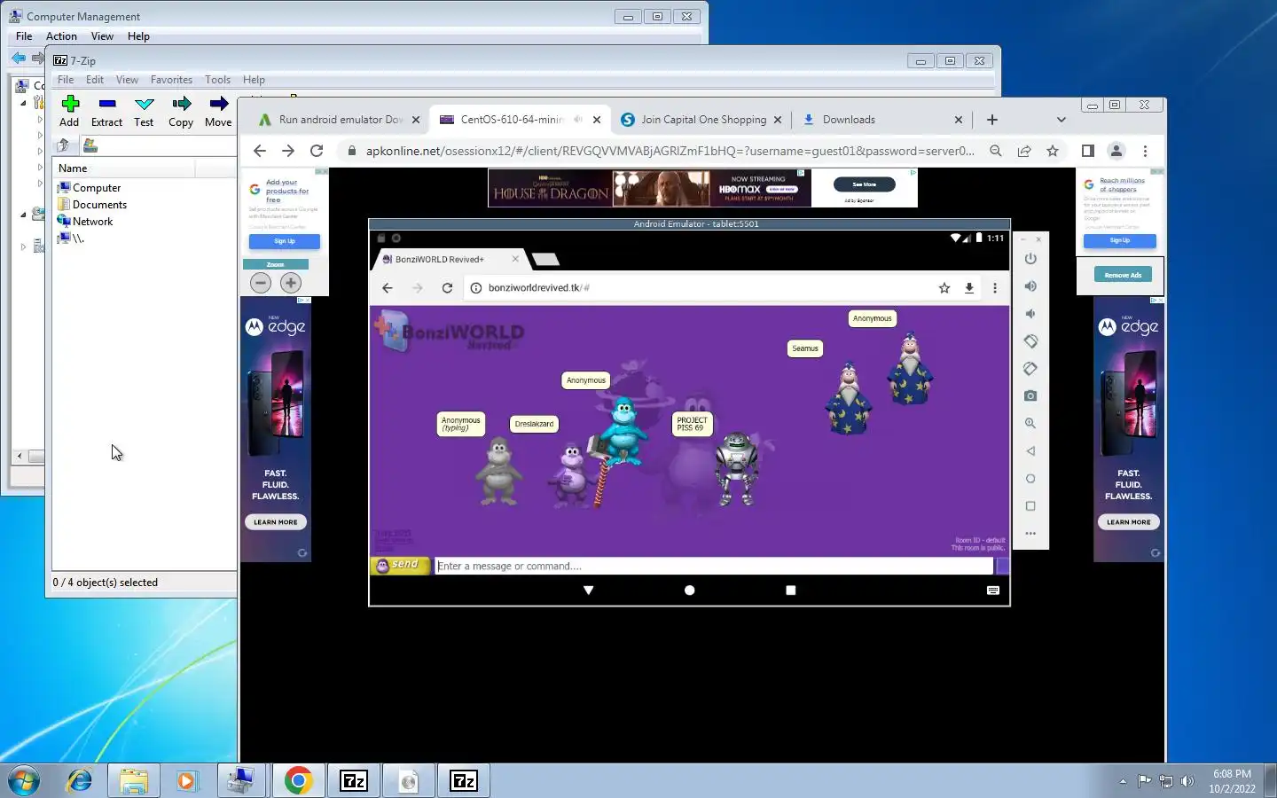The image size is (1277, 798).
Task: Click the lower rotate-screen icon in emulator sidebar
Action: (x=1030, y=369)
